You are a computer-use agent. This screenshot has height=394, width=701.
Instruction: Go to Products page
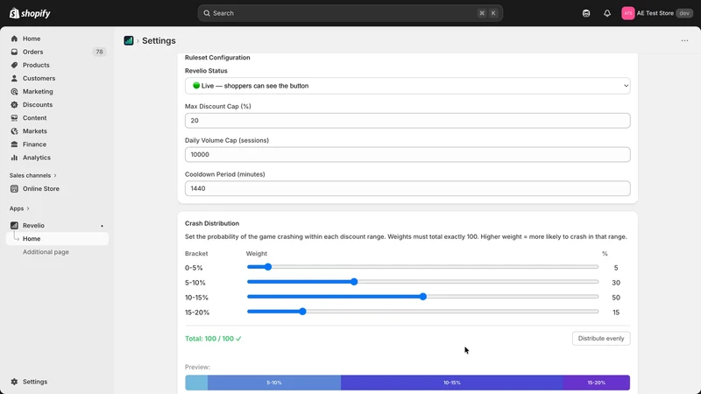tap(36, 65)
